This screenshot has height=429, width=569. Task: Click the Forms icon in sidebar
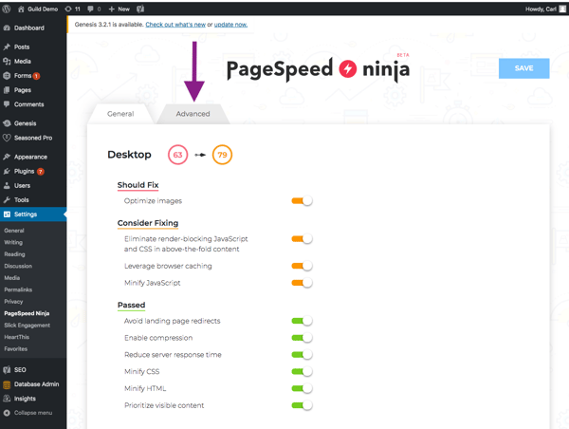coord(7,76)
